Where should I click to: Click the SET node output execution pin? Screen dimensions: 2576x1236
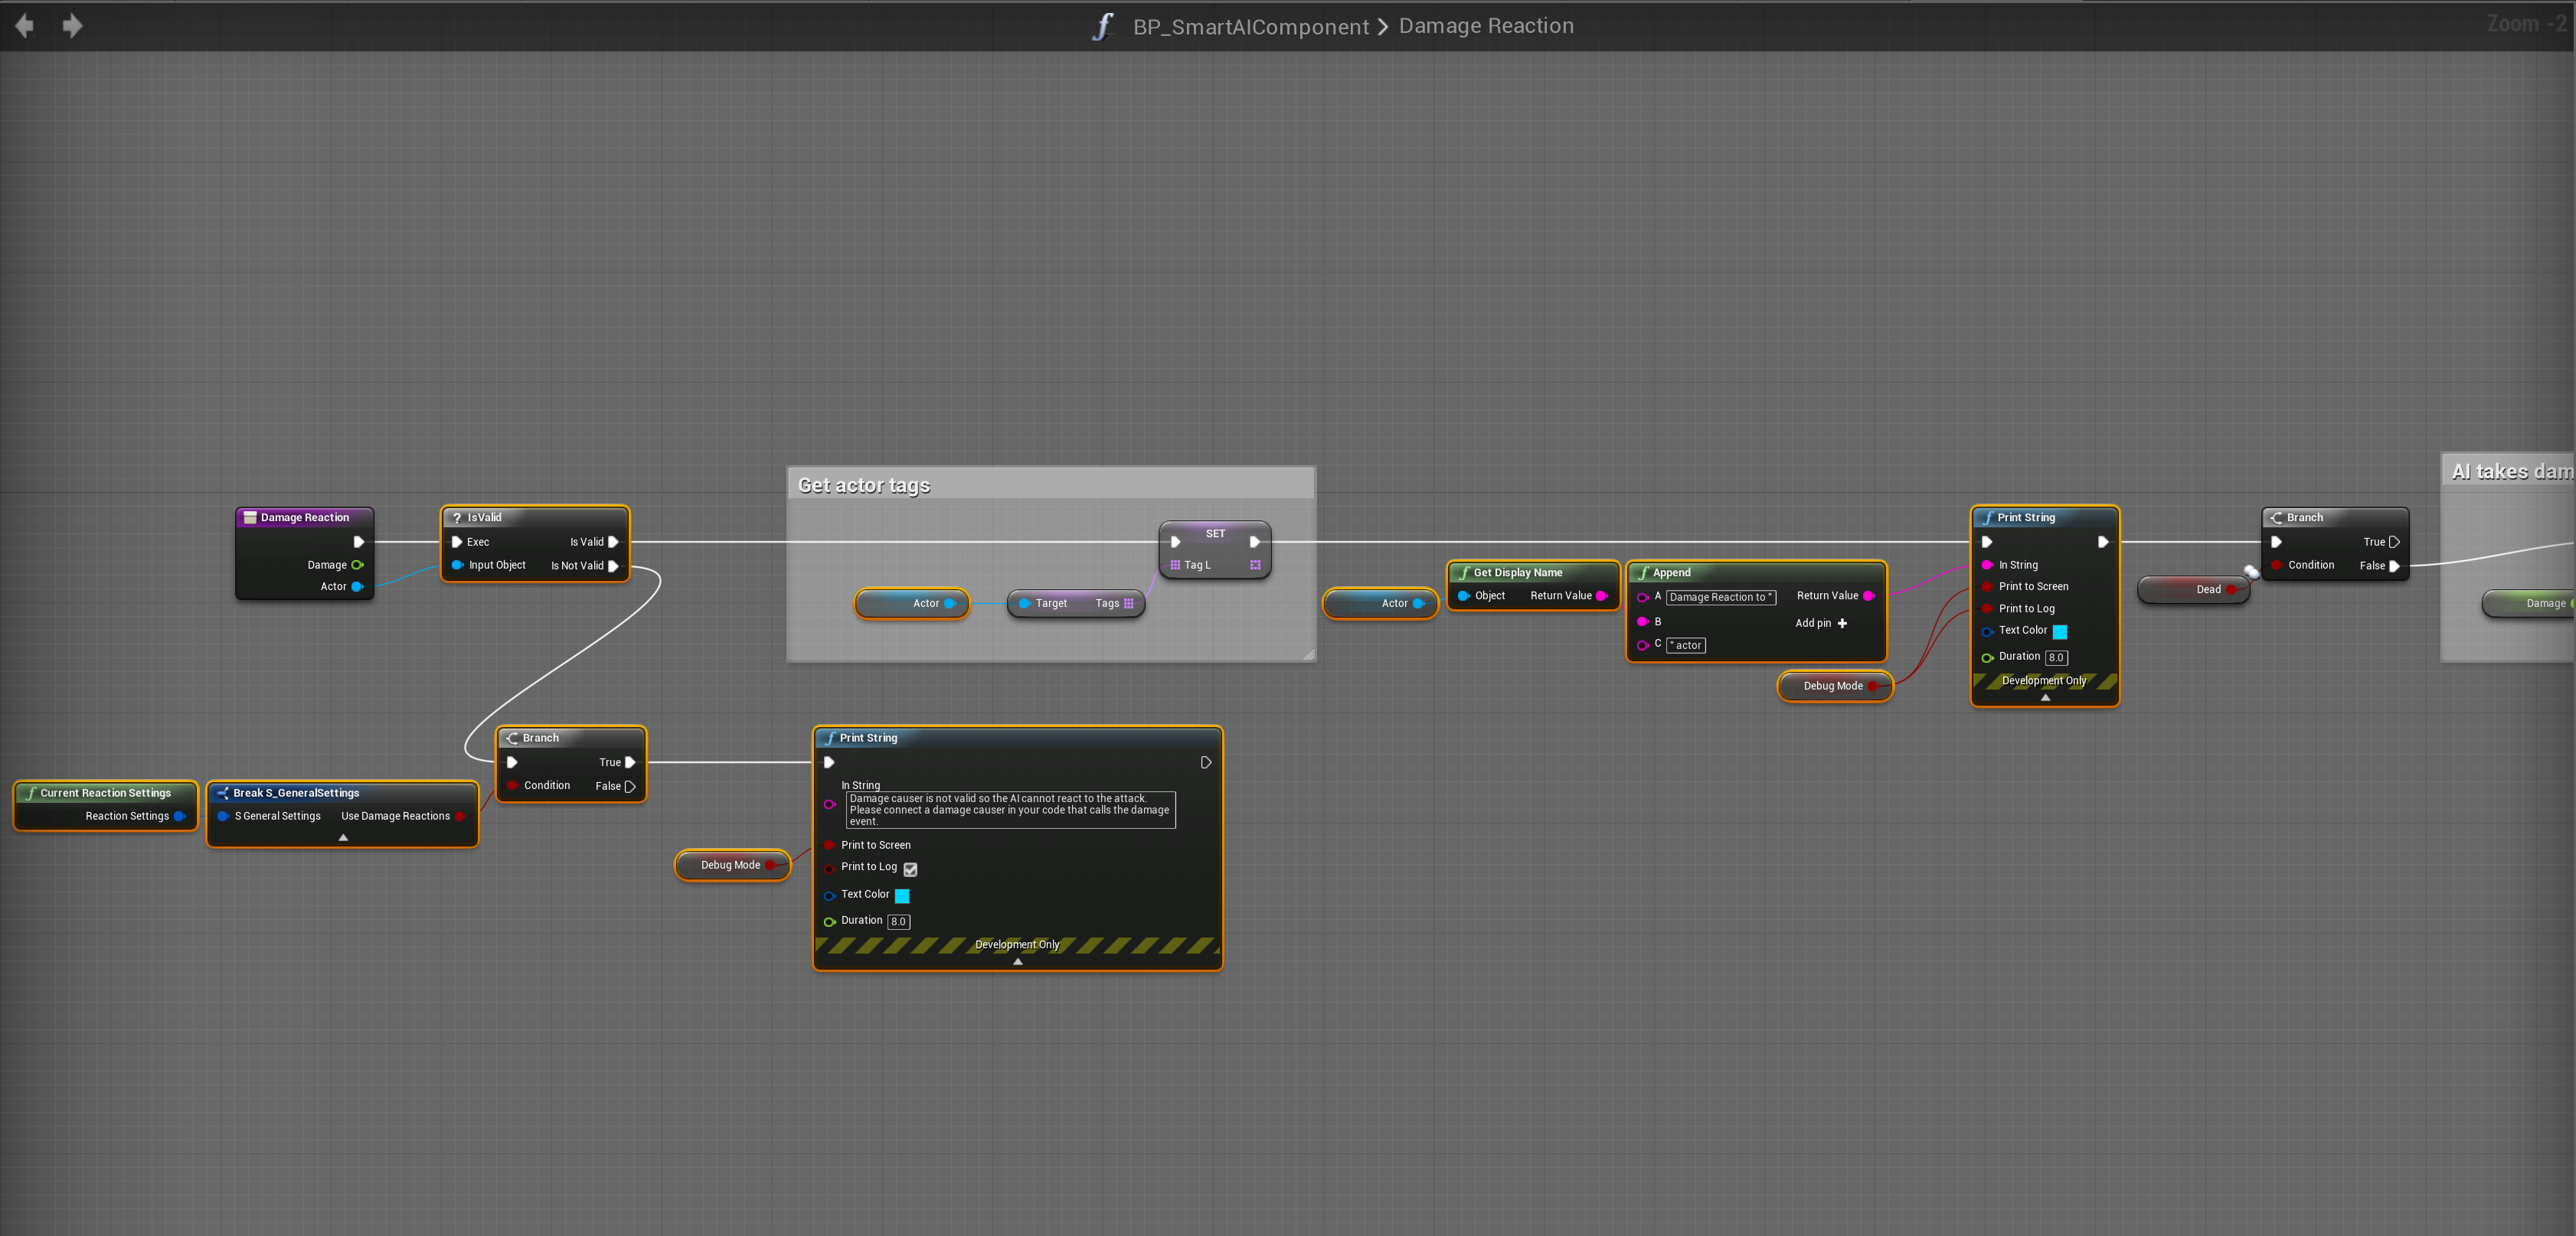point(1254,542)
